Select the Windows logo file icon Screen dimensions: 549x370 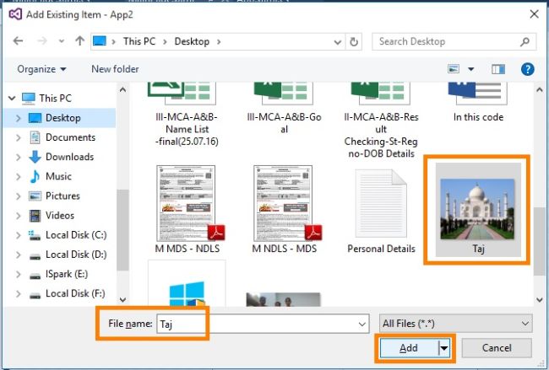tap(187, 293)
